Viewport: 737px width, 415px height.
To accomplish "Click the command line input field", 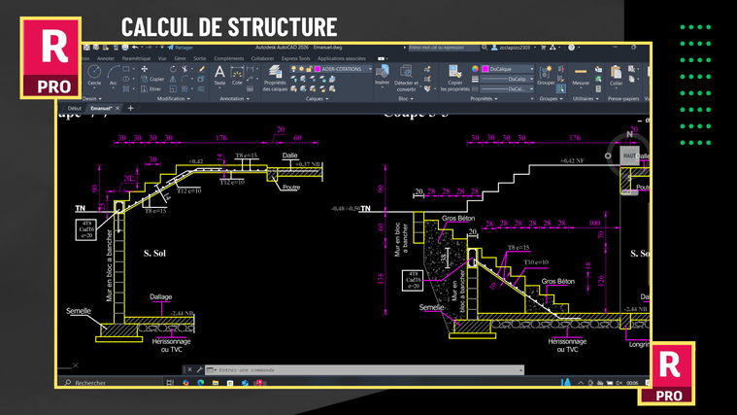I will pos(340,369).
